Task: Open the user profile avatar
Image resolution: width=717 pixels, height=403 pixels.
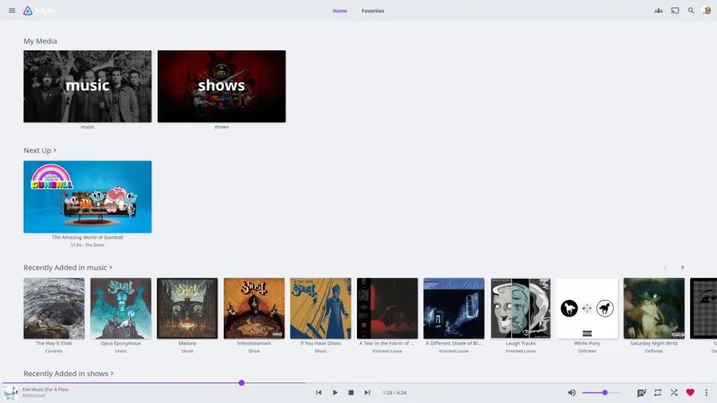Action: point(707,10)
